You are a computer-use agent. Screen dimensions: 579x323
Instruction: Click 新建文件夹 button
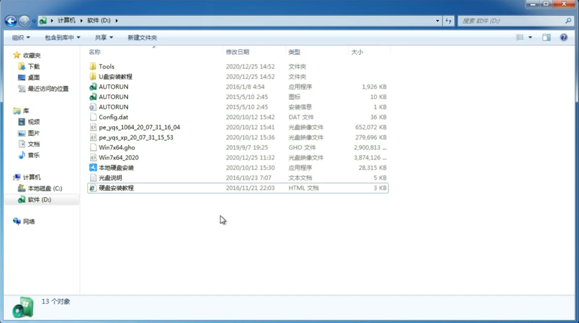click(142, 37)
